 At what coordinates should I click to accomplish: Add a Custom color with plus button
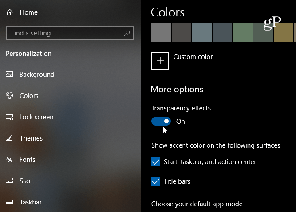160,61
